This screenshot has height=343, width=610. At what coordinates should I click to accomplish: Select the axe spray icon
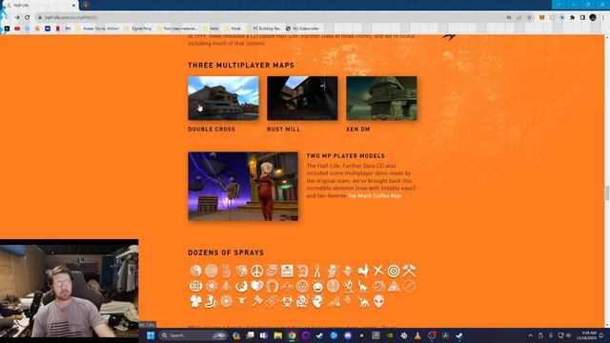256,301
